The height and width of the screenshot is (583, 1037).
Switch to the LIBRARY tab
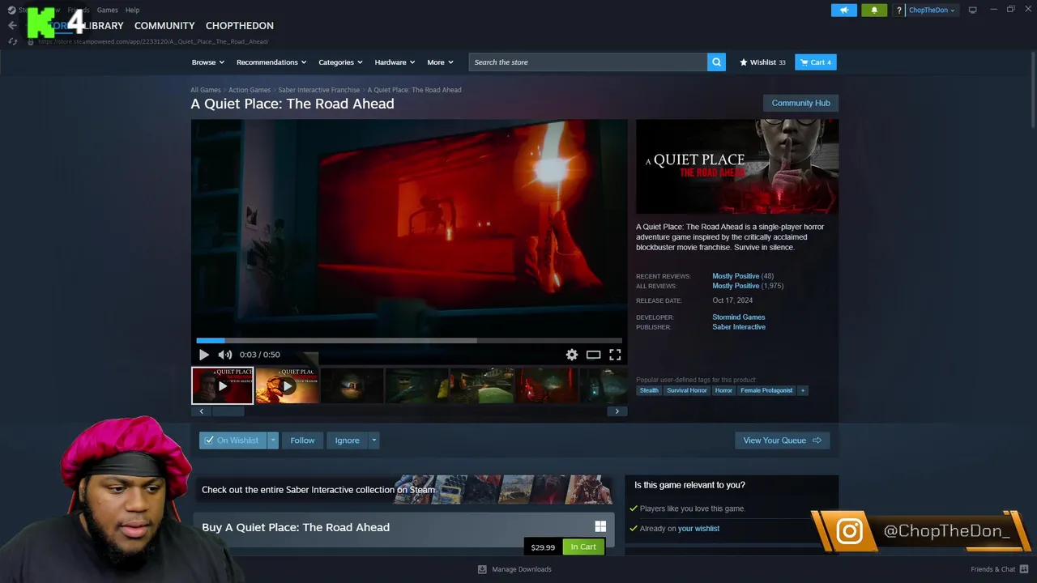[x=103, y=26]
